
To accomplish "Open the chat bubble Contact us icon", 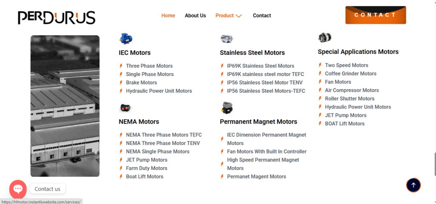I will [x=18, y=189].
